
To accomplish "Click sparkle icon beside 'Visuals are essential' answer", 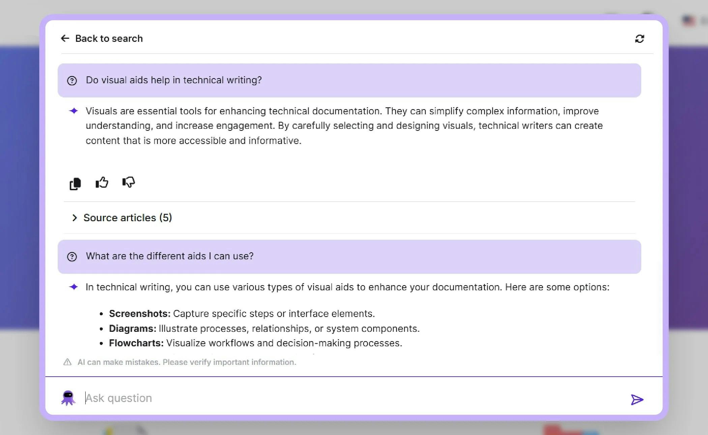I will click(73, 111).
